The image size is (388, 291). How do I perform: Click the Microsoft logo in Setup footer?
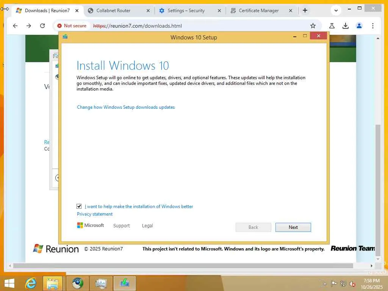[90, 225]
